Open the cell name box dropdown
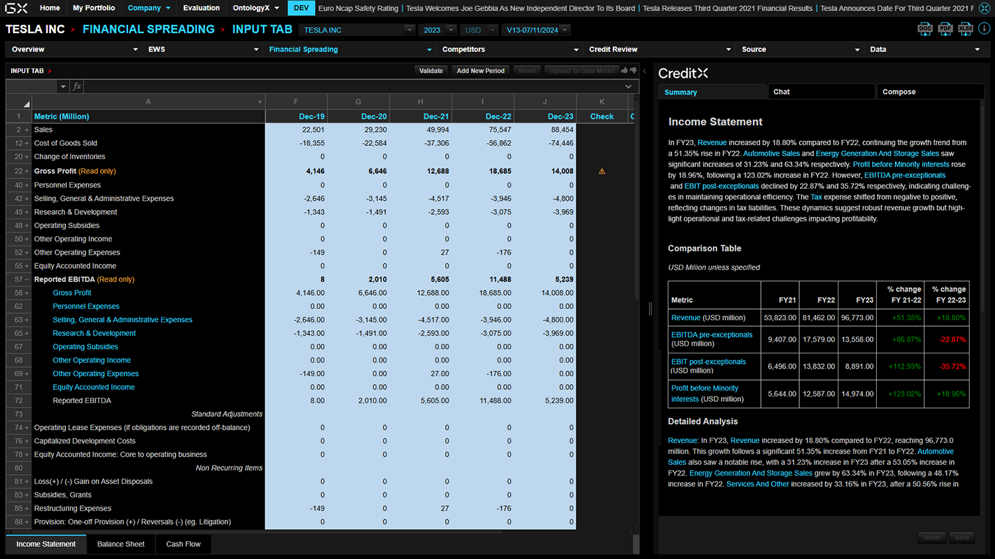The width and height of the screenshot is (995, 559). pyautogui.click(x=63, y=87)
